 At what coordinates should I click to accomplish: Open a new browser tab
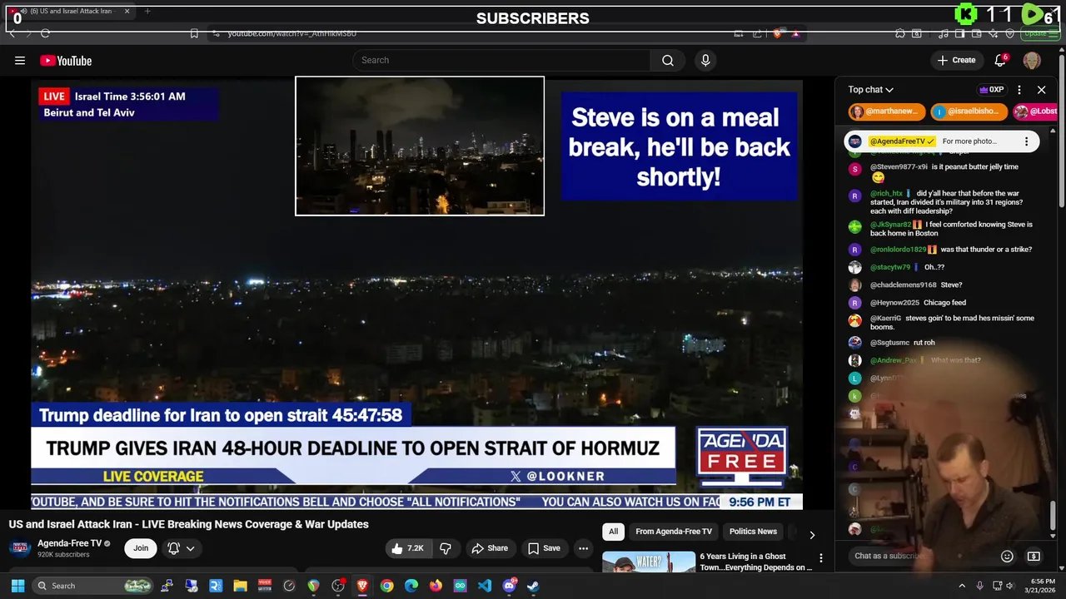click(147, 11)
